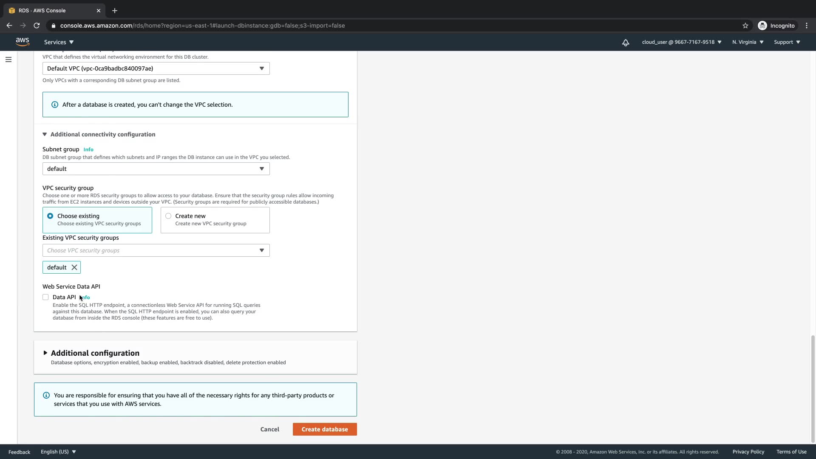Open the Subnet group default dropdown

[x=156, y=169]
